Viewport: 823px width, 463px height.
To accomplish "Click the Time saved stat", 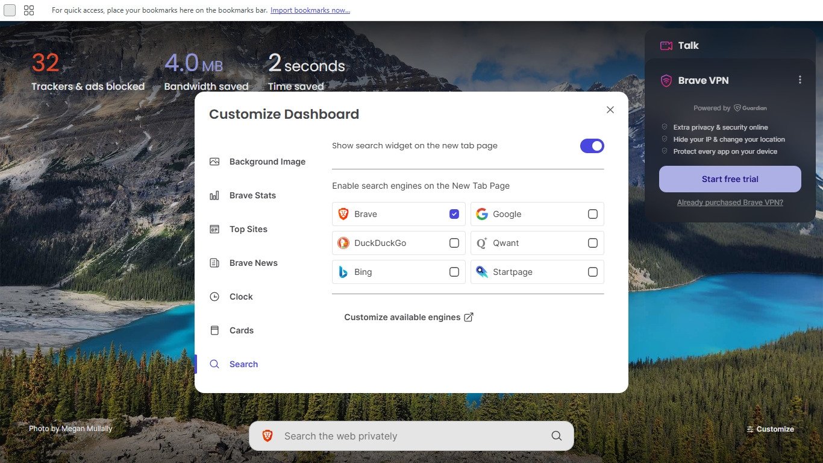I will point(307,72).
